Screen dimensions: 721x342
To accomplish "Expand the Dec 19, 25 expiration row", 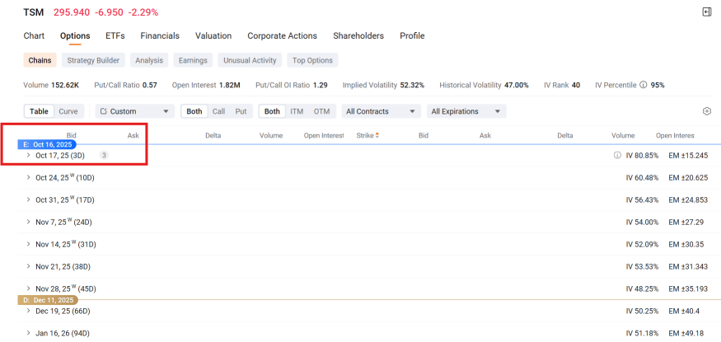I will (x=29, y=312).
